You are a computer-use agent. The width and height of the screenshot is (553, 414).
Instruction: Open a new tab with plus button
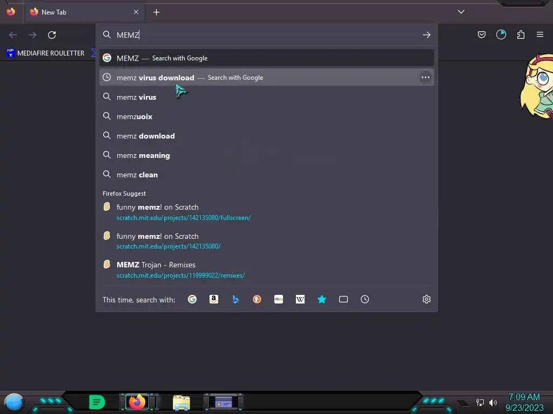(x=156, y=12)
